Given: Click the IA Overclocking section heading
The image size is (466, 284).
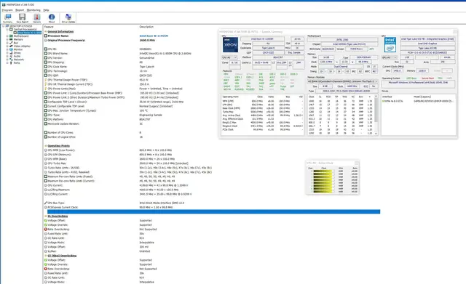Looking at the screenshot, I should click(58, 216).
